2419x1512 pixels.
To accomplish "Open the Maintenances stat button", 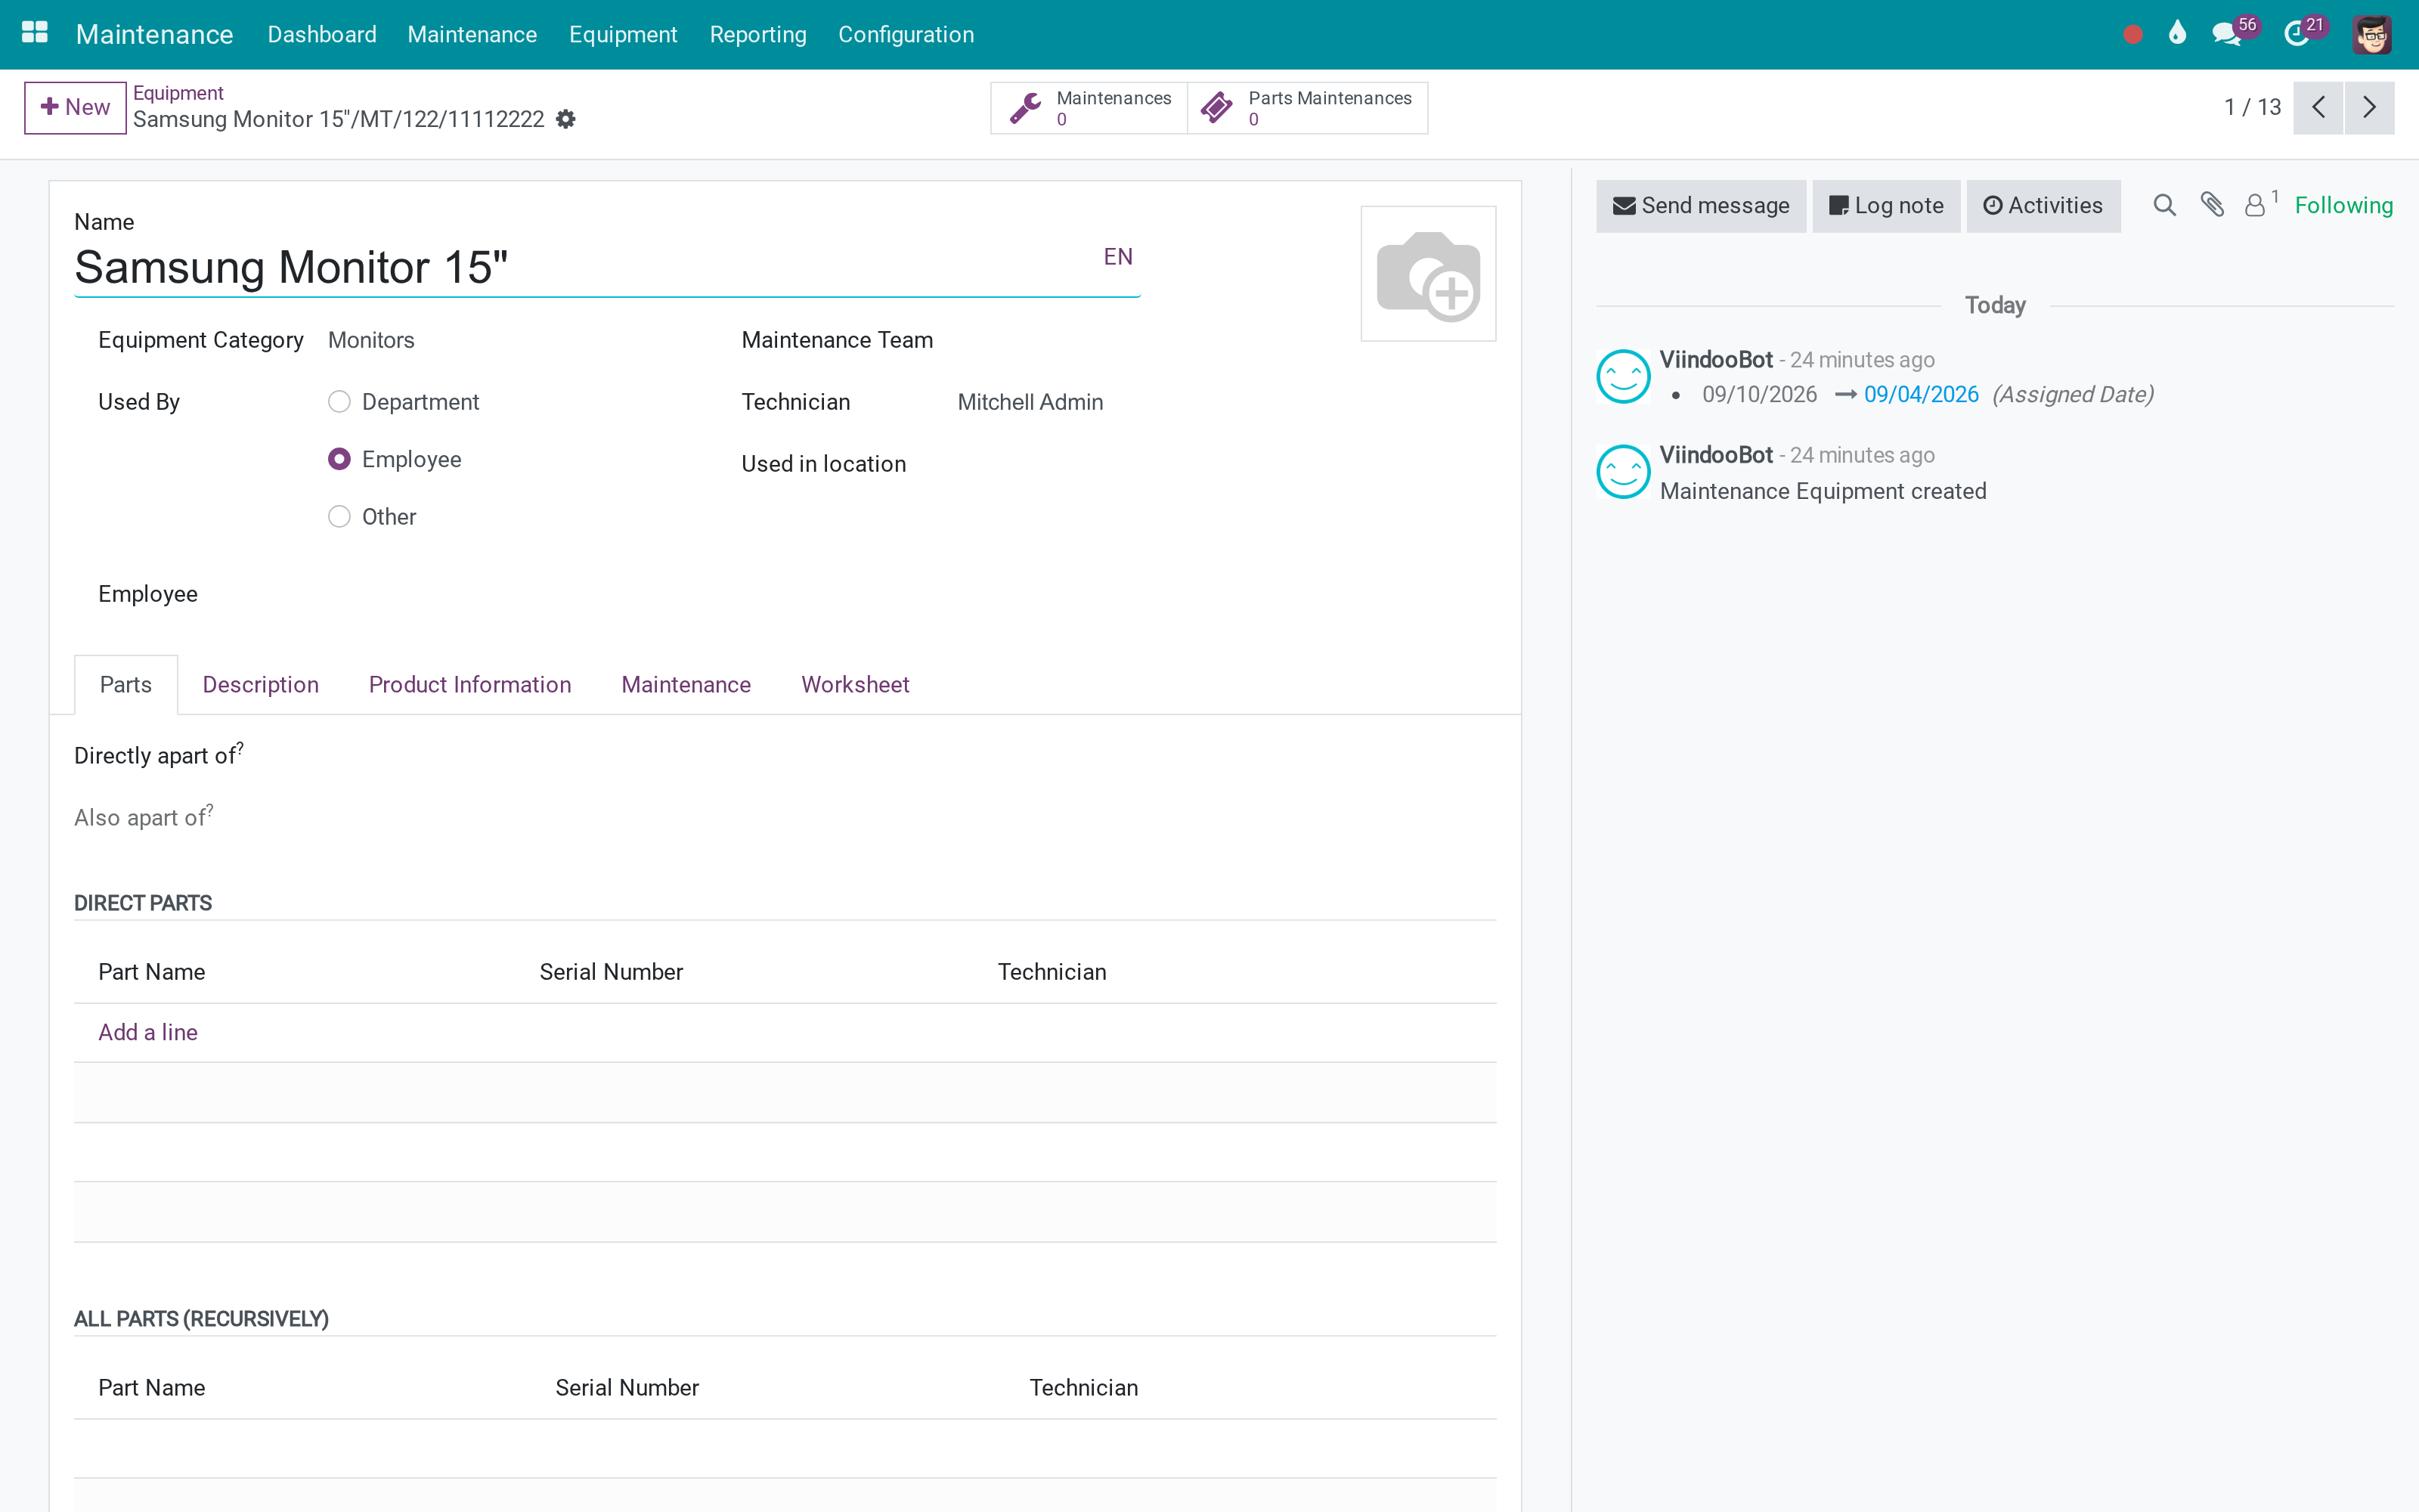I will click(1089, 107).
